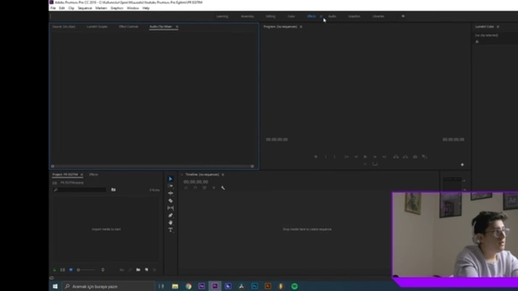
Task: Open the Window menu
Action: [133, 8]
